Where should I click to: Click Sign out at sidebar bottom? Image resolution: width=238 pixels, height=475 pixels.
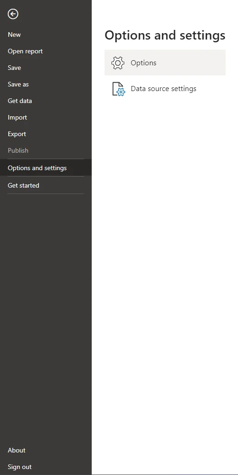pyautogui.click(x=20, y=467)
